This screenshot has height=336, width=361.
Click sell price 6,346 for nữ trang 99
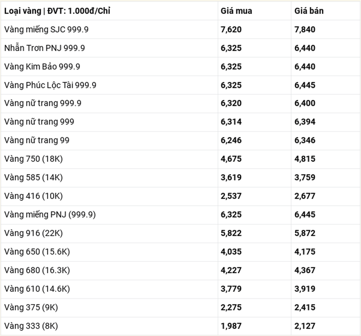(x=305, y=140)
